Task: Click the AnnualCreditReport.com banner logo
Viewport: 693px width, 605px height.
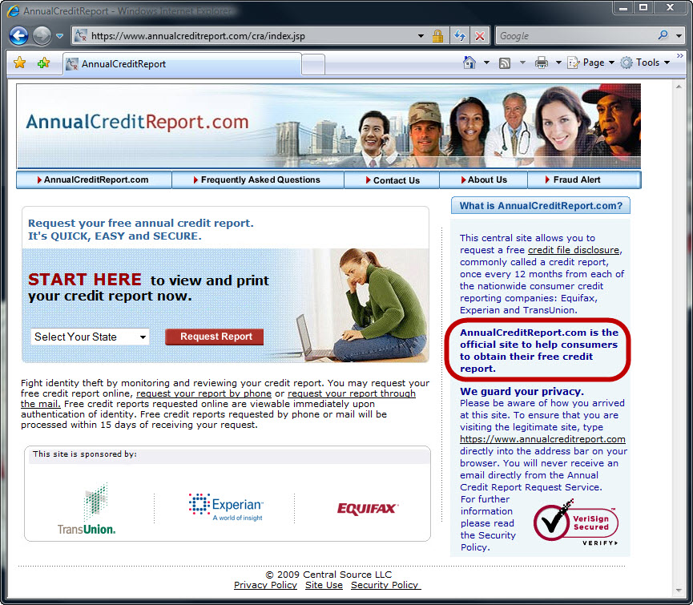Action: (x=138, y=122)
